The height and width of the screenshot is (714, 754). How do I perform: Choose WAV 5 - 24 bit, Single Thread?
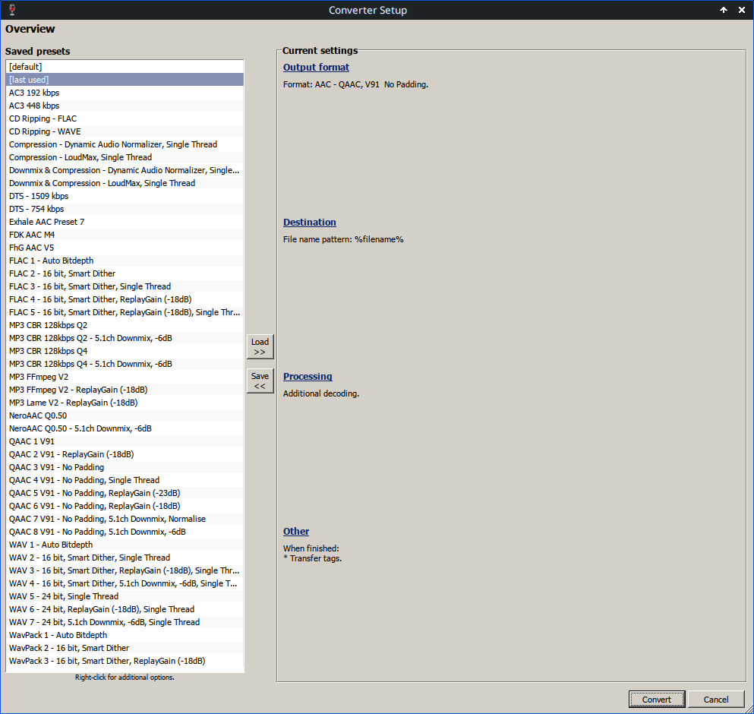(x=125, y=596)
